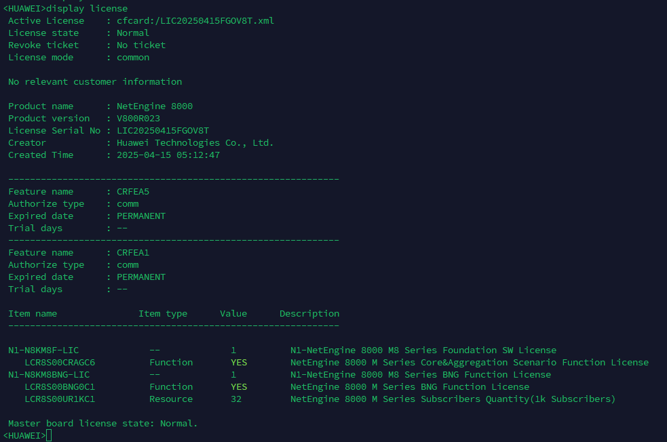Click Feature name value 'CRFEA1'
Viewport: 667px width, 442px height.
[133, 252]
